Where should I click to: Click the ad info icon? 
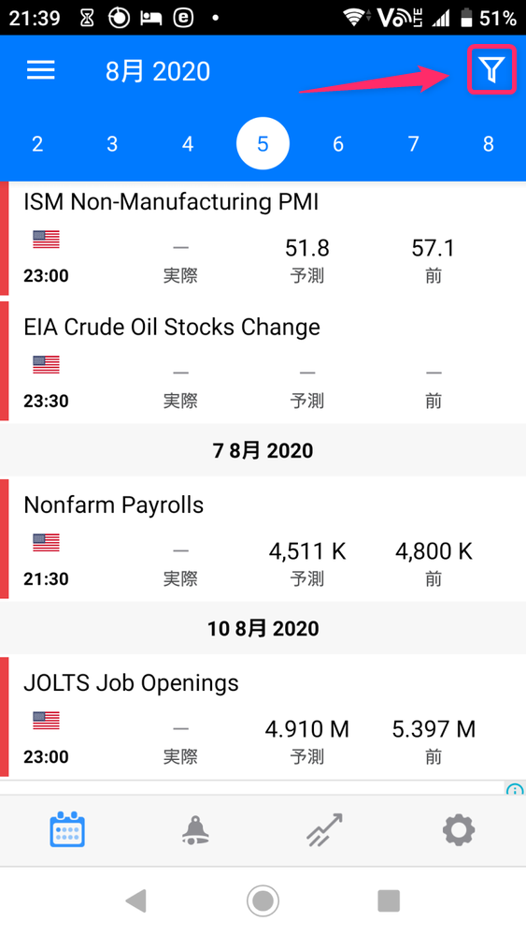coord(516,788)
